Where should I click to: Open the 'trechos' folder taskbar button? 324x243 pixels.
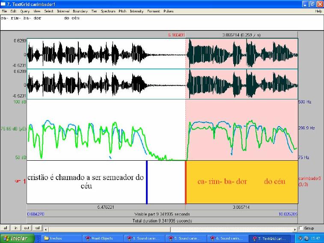[61, 238]
